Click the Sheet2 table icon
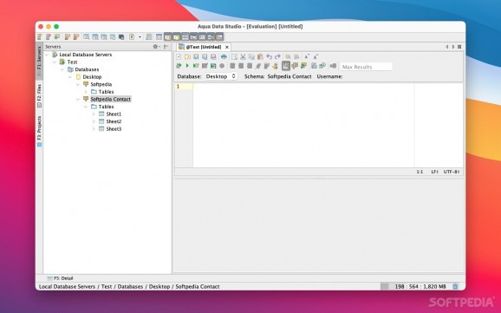Viewport: 501px width, 313px height. click(101, 121)
